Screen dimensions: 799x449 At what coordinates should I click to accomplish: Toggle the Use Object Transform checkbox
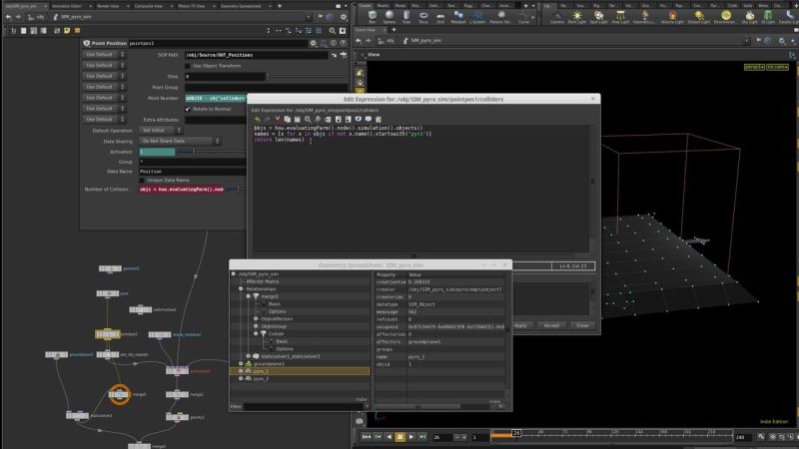tap(188, 66)
